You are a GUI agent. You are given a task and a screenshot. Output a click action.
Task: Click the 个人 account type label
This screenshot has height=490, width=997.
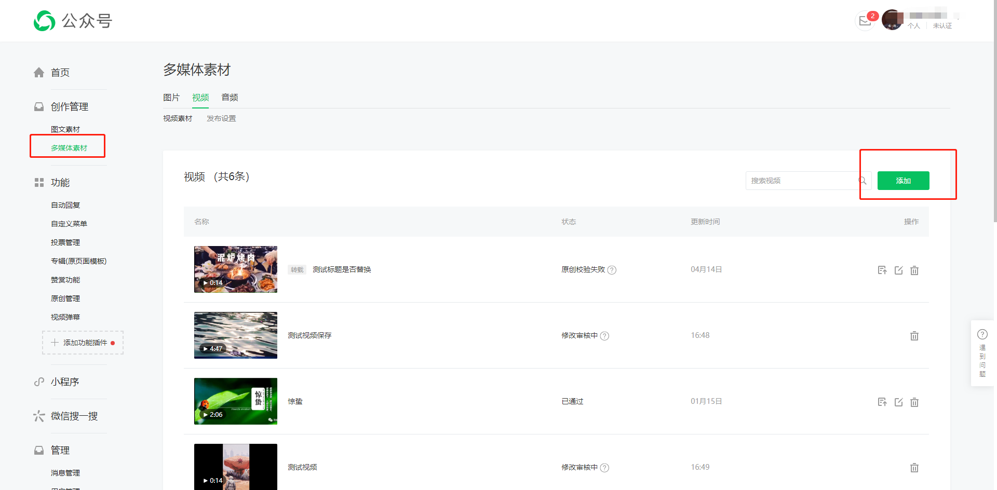pyautogui.click(x=914, y=25)
